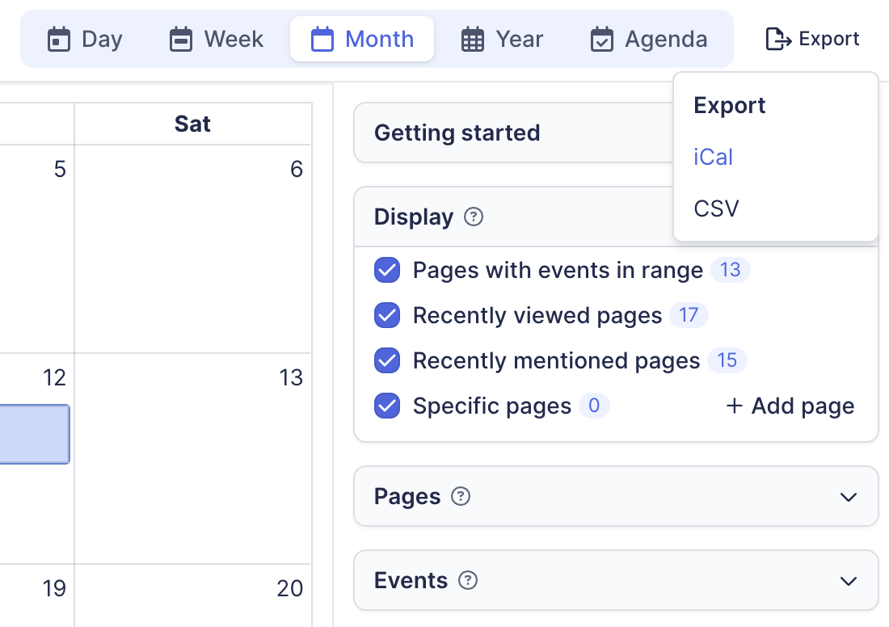Viewport: 889px width, 627px height.
Task: Click the help icon beside Pages
Action: [461, 496]
